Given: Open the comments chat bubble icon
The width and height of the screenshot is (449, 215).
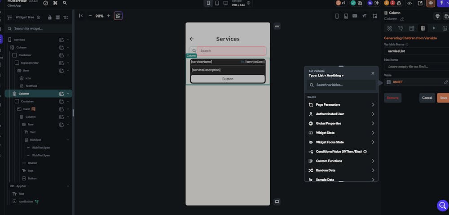Looking at the screenshot, I should (360, 3).
